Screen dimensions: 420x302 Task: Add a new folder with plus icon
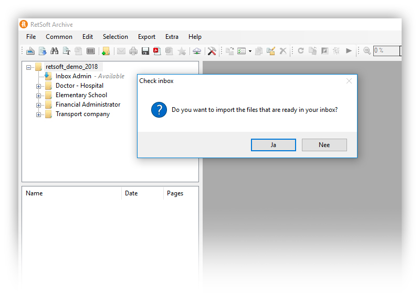pyautogui.click(x=106, y=51)
